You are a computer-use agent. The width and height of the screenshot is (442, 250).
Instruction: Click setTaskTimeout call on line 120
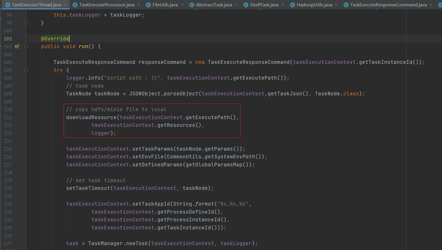(x=88, y=188)
